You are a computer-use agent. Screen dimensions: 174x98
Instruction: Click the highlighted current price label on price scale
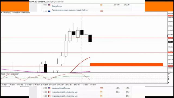point(170,42)
